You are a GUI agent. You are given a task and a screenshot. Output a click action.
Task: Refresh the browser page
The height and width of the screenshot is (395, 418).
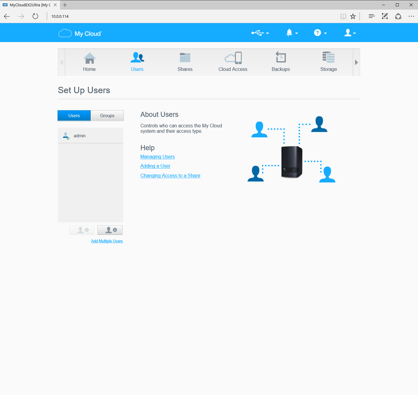35,16
